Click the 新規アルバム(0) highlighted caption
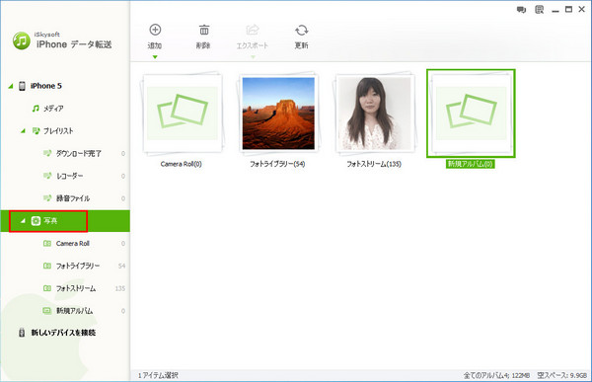The image size is (592, 382). click(x=471, y=164)
